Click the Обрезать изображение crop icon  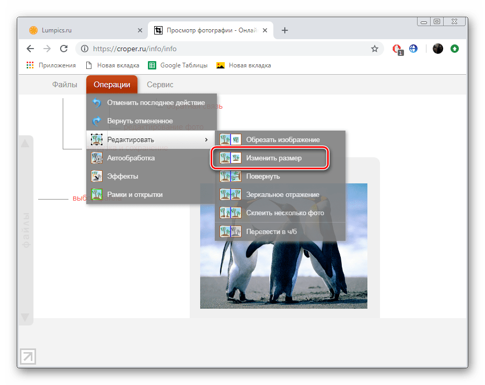point(230,140)
